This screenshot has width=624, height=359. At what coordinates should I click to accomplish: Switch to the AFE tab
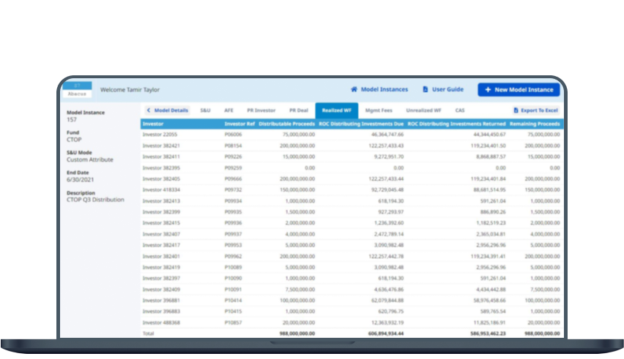pos(229,110)
